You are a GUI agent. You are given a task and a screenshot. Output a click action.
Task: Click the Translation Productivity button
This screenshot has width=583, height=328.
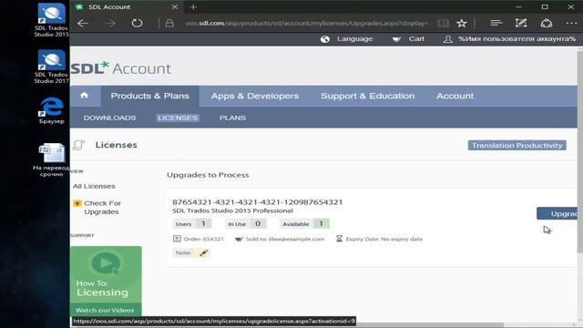(517, 146)
